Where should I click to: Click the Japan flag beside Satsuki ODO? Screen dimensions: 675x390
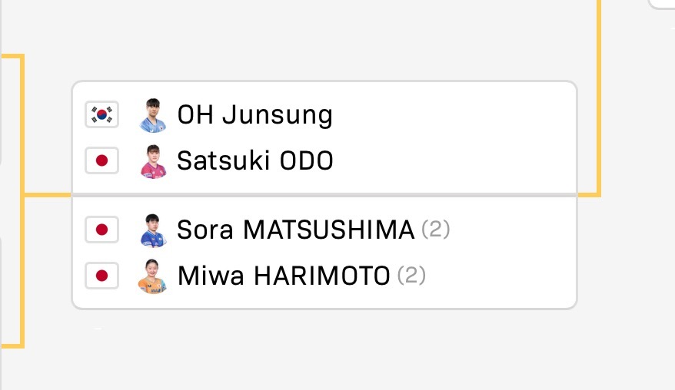[101, 160]
